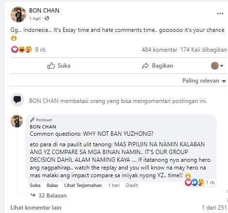Open the profile switcher dropdown arrow
The image size is (228, 213).
point(222,66)
